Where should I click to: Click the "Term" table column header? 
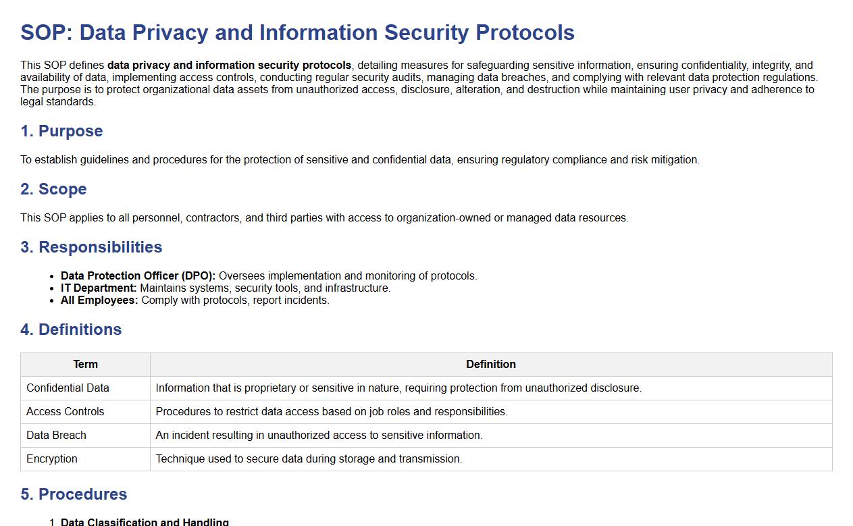pos(85,365)
